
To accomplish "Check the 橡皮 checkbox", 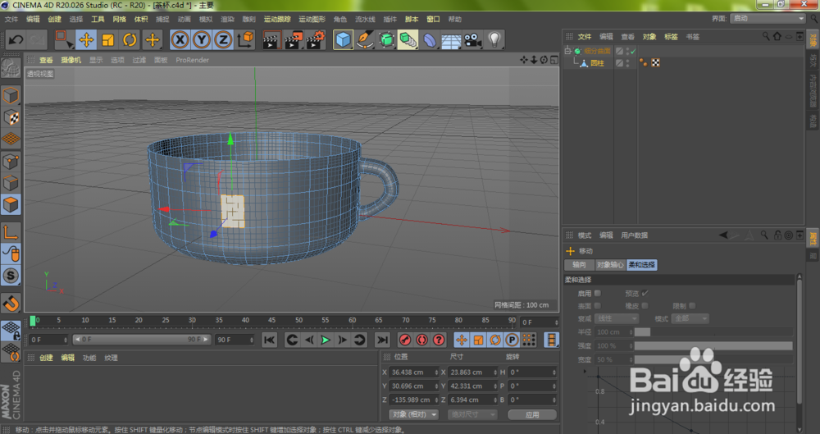I will 645,306.
